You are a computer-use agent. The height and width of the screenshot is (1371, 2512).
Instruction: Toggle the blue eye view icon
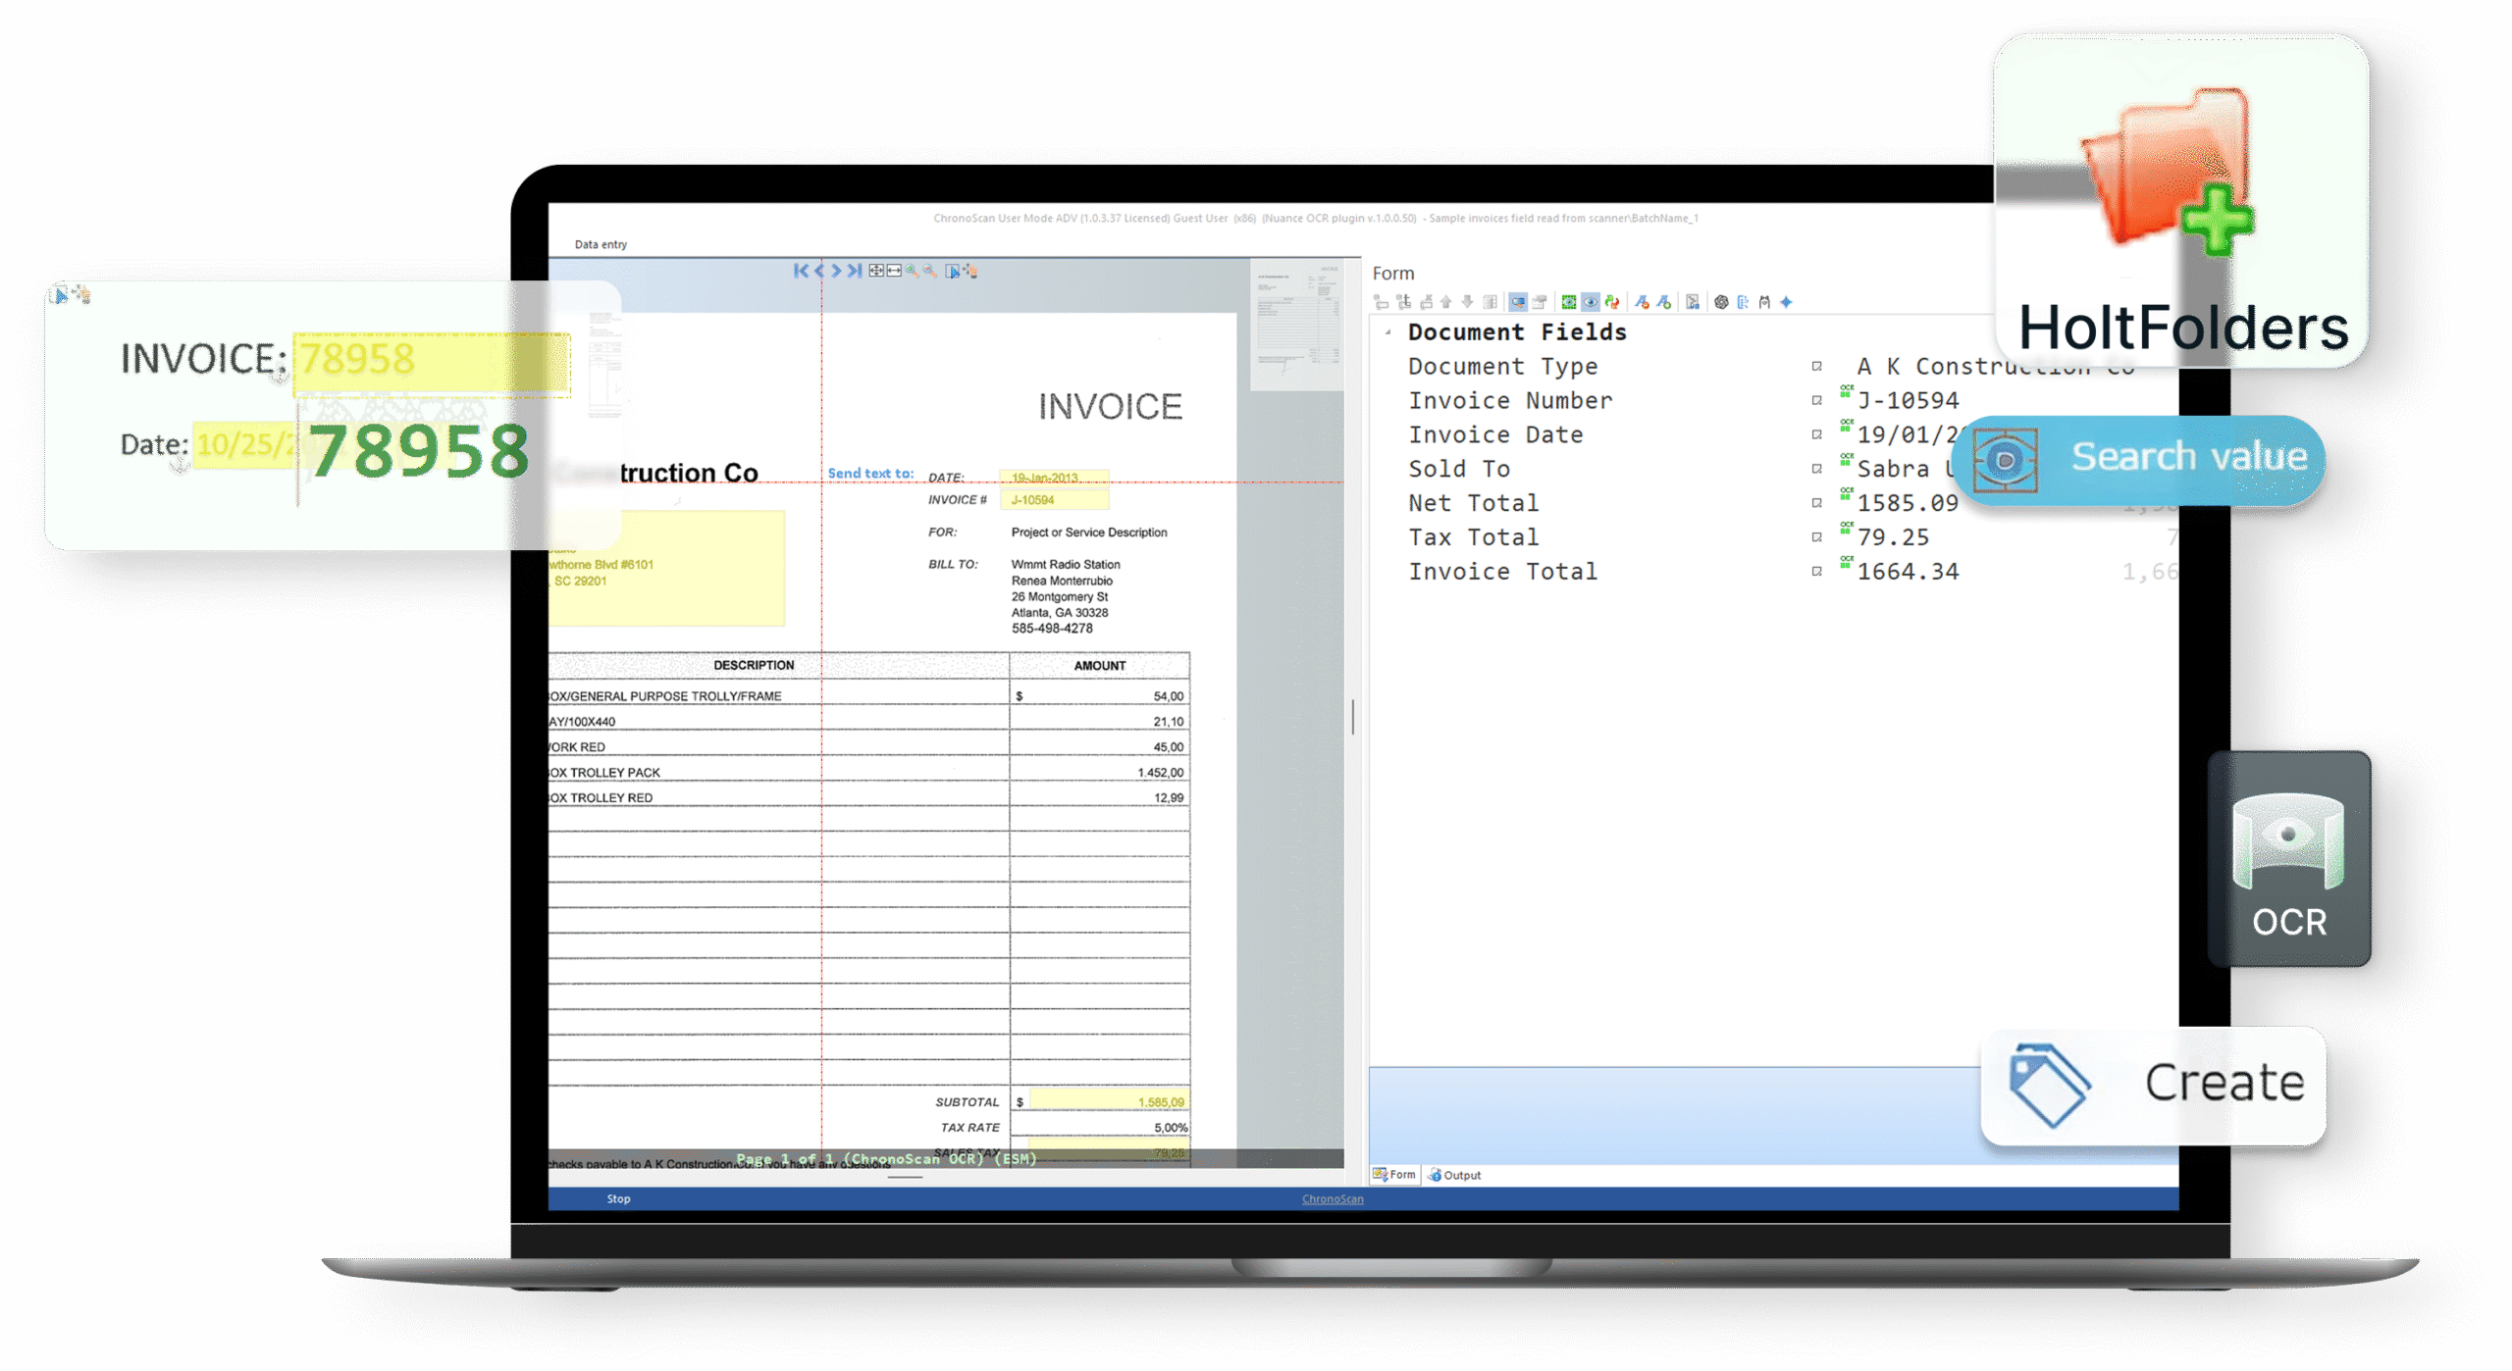[x=1591, y=302]
